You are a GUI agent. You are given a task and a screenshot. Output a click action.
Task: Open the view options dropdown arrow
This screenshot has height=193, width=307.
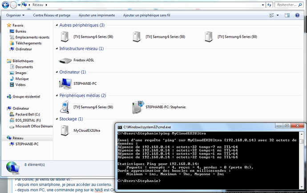click(278, 15)
